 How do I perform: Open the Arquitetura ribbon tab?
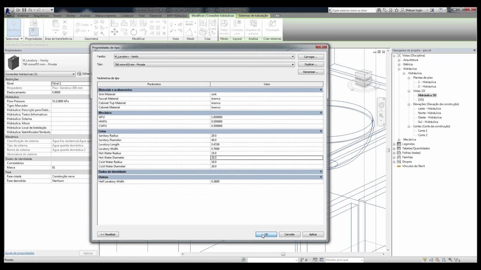tap(41, 16)
